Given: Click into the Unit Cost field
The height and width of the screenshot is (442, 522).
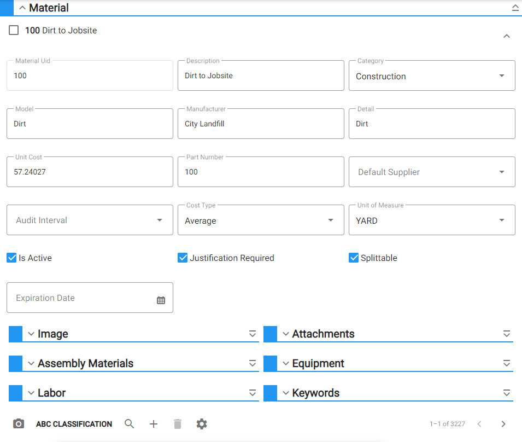Looking at the screenshot, I should click(90, 172).
